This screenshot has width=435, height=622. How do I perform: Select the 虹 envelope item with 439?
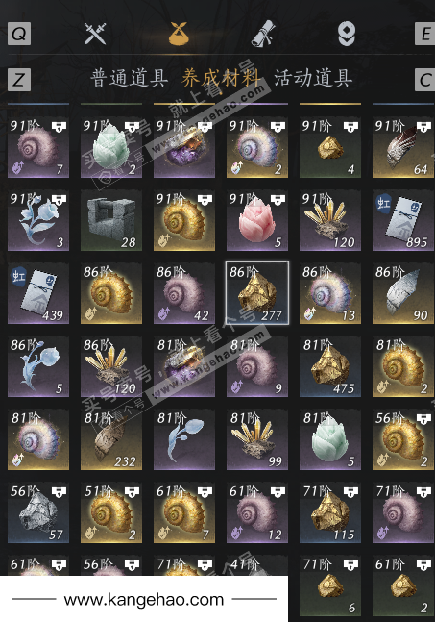pos(38,293)
